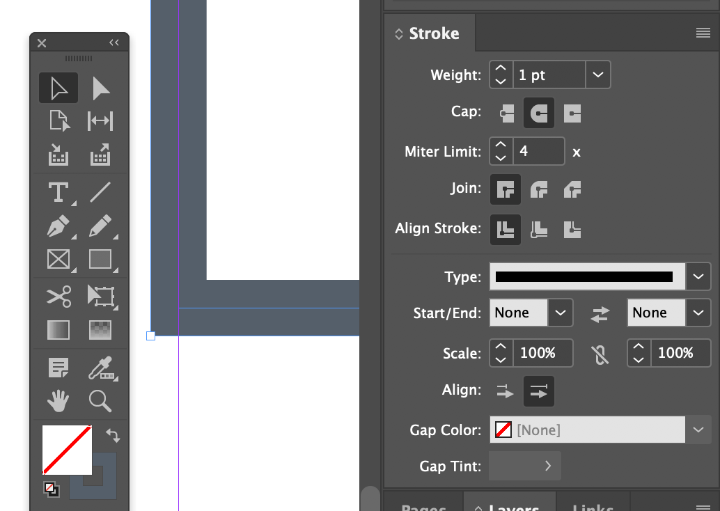Select the Hand tool

tap(58, 401)
